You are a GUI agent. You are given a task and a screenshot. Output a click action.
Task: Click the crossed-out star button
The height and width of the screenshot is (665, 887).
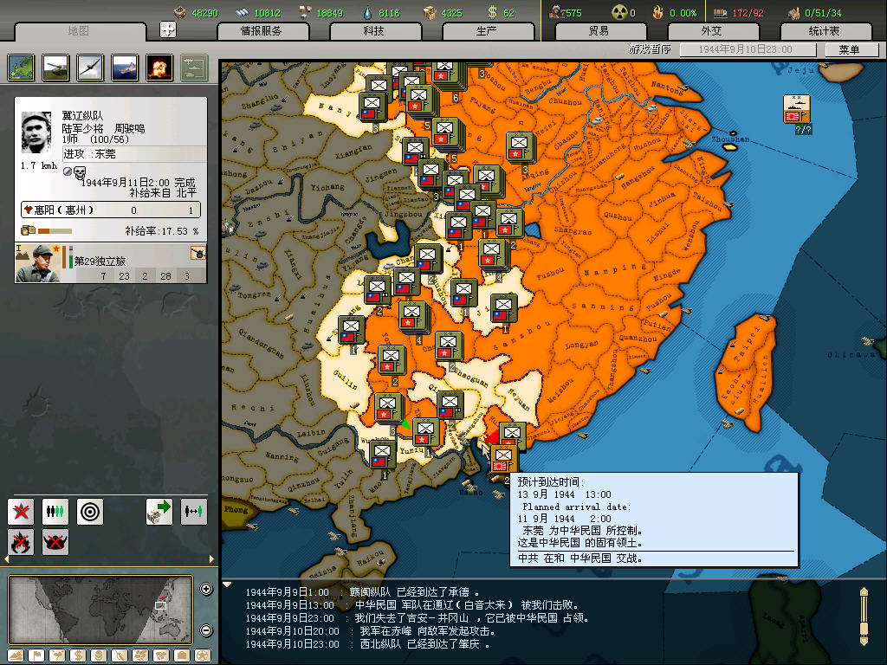tap(21, 512)
